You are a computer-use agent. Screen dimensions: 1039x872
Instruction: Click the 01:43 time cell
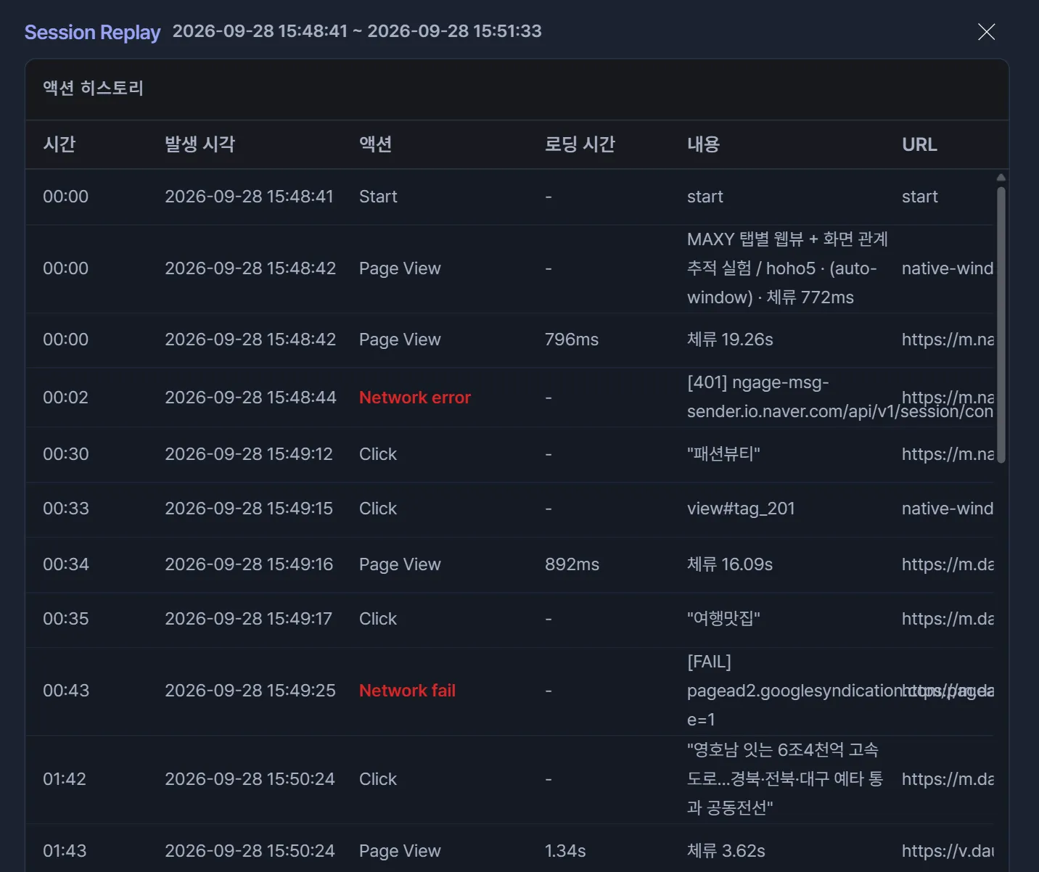click(x=65, y=851)
